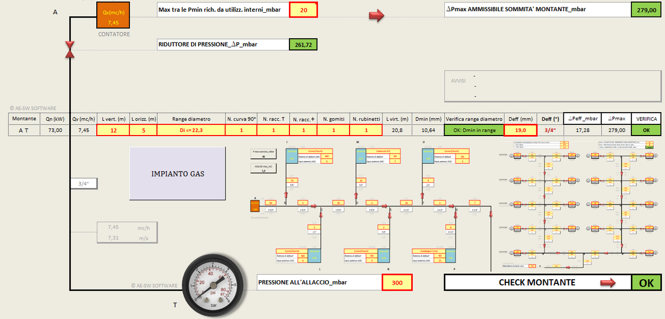Select the L vert. (m) cell with 12
Image resolution: width=665 pixels, height=319 pixels.
tap(113, 130)
